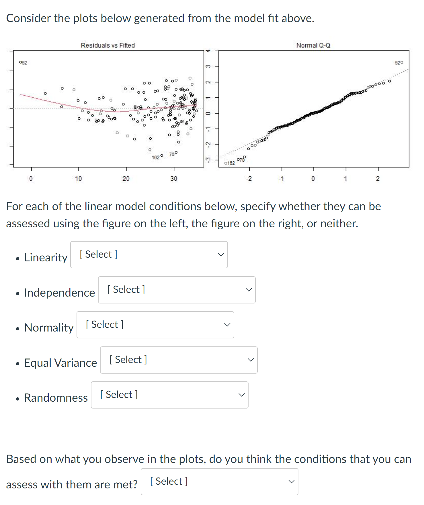The height and width of the screenshot is (505, 424).
Task: Click the chevron on the Linearity dropdown
Action: 220,255
